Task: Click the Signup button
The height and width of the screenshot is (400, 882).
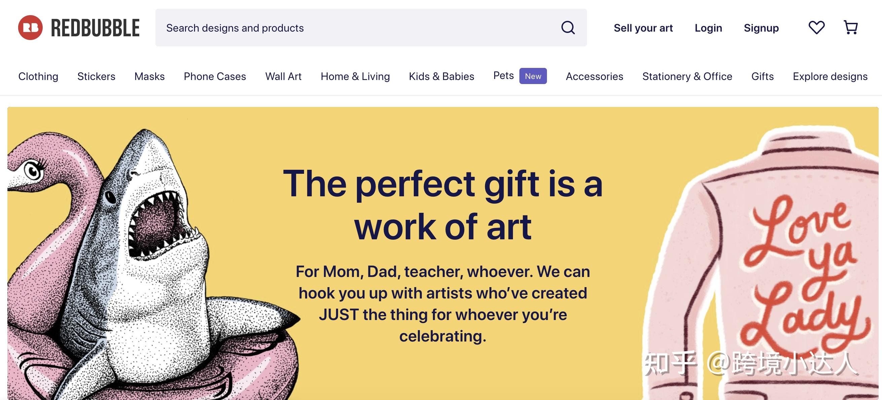Action: coord(761,28)
